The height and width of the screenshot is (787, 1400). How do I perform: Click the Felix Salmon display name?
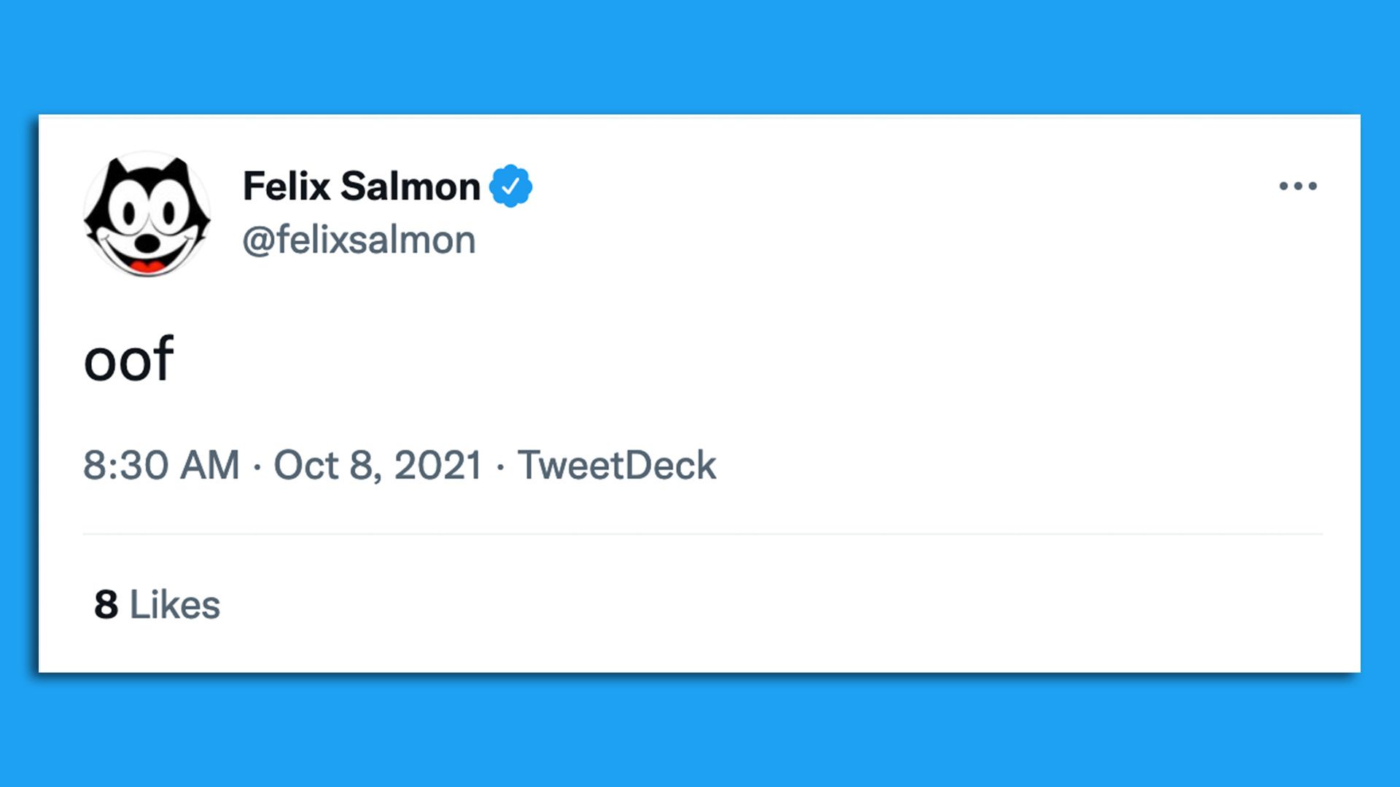tap(362, 186)
